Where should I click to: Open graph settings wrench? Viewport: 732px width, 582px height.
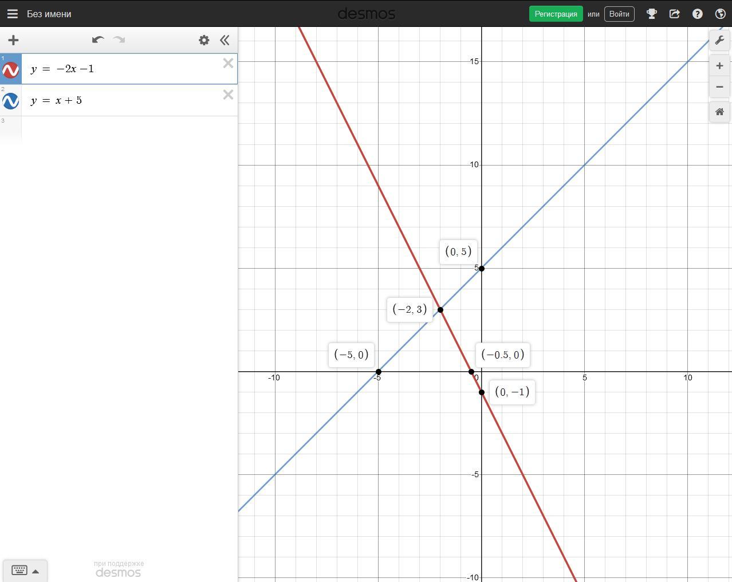[x=720, y=40]
